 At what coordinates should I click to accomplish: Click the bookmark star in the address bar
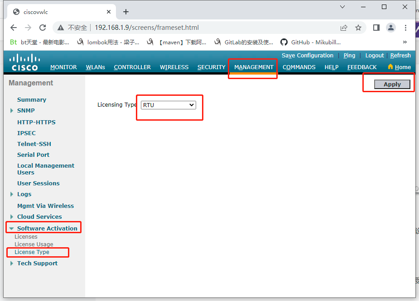click(x=358, y=27)
